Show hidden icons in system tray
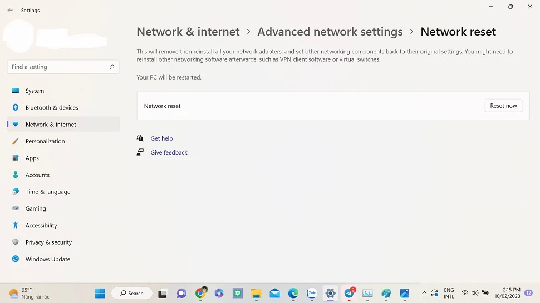 424,293
